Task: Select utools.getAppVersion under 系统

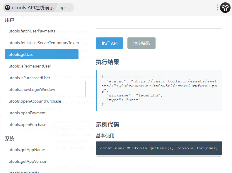Action: [x=28, y=162]
